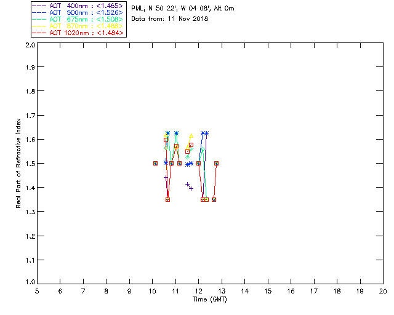
Task: Select the purple dashed line sample in legend
Action: [x=39, y=6]
